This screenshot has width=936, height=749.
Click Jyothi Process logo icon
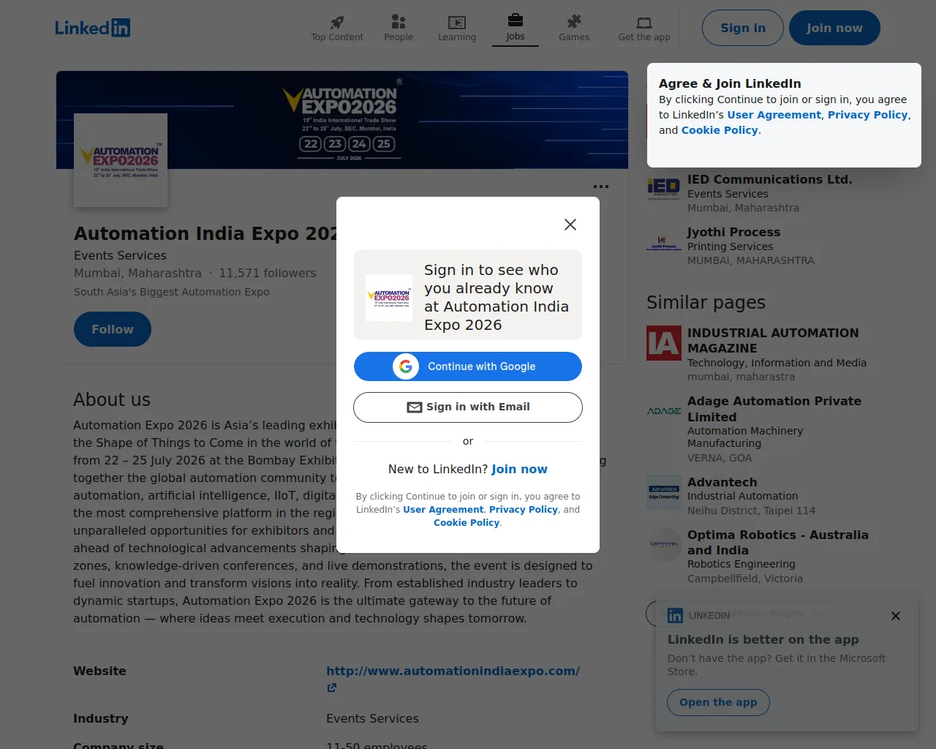[664, 242]
